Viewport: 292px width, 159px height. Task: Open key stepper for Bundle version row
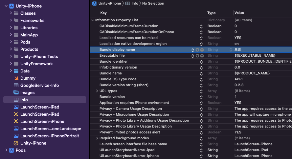(x=201, y=97)
